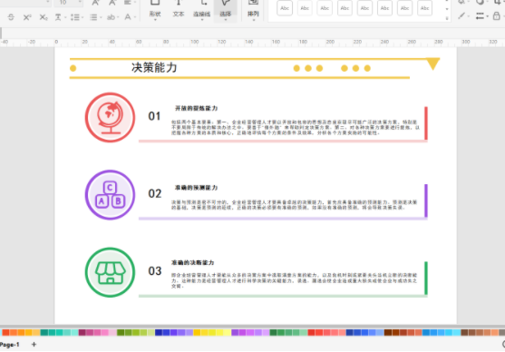Select the 03 number label
The width and height of the screenshot is (505, 352).
(155, 270)
